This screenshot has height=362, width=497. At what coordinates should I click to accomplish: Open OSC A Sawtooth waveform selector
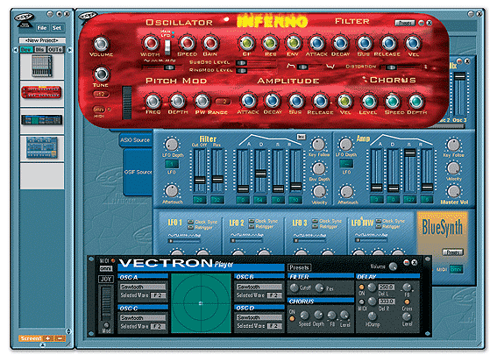pyautogui.click(x=143, y=287)
